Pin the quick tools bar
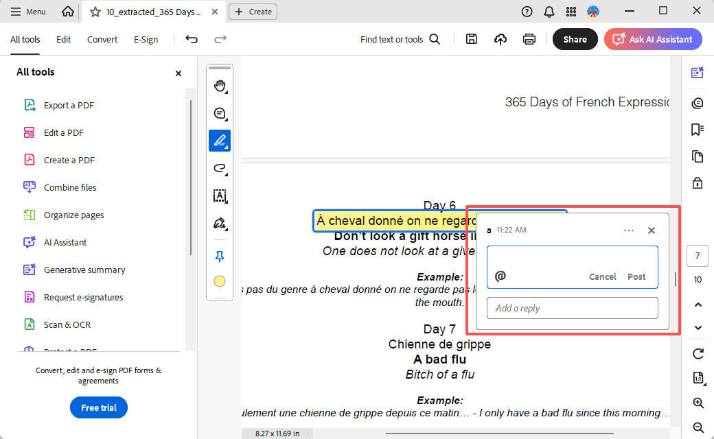The width and height of the screenshot is (714, 439). pyautogui.click(x=220, y=256)
